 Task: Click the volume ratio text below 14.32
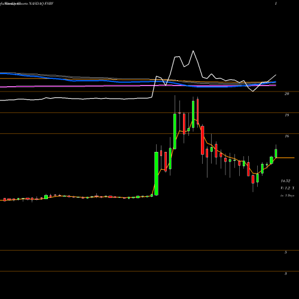[x=288, y=188]
